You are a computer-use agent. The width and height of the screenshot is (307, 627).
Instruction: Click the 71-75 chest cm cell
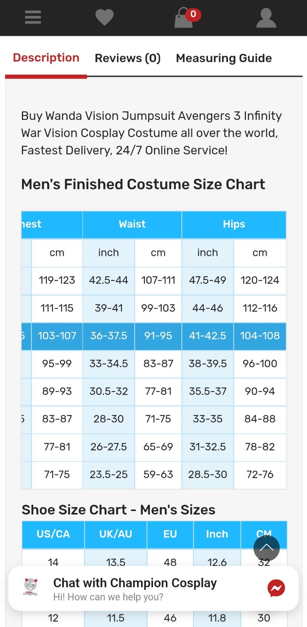[57, 475]
